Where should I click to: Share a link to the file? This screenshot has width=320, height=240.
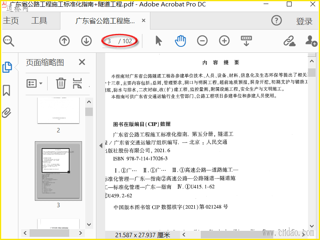point(289,41)
